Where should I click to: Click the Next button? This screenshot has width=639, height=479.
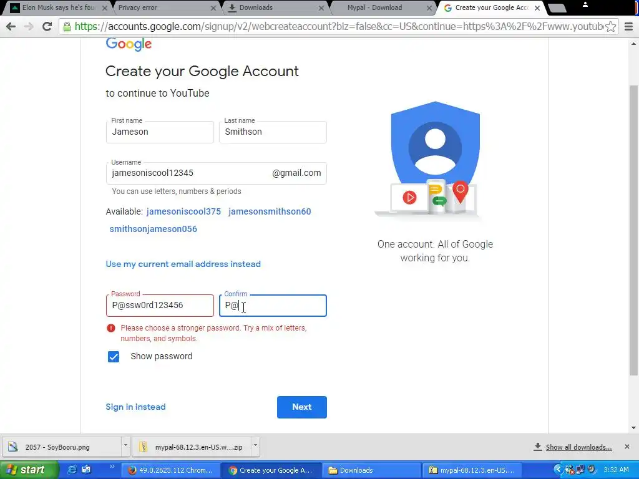(x=302, y=407)
